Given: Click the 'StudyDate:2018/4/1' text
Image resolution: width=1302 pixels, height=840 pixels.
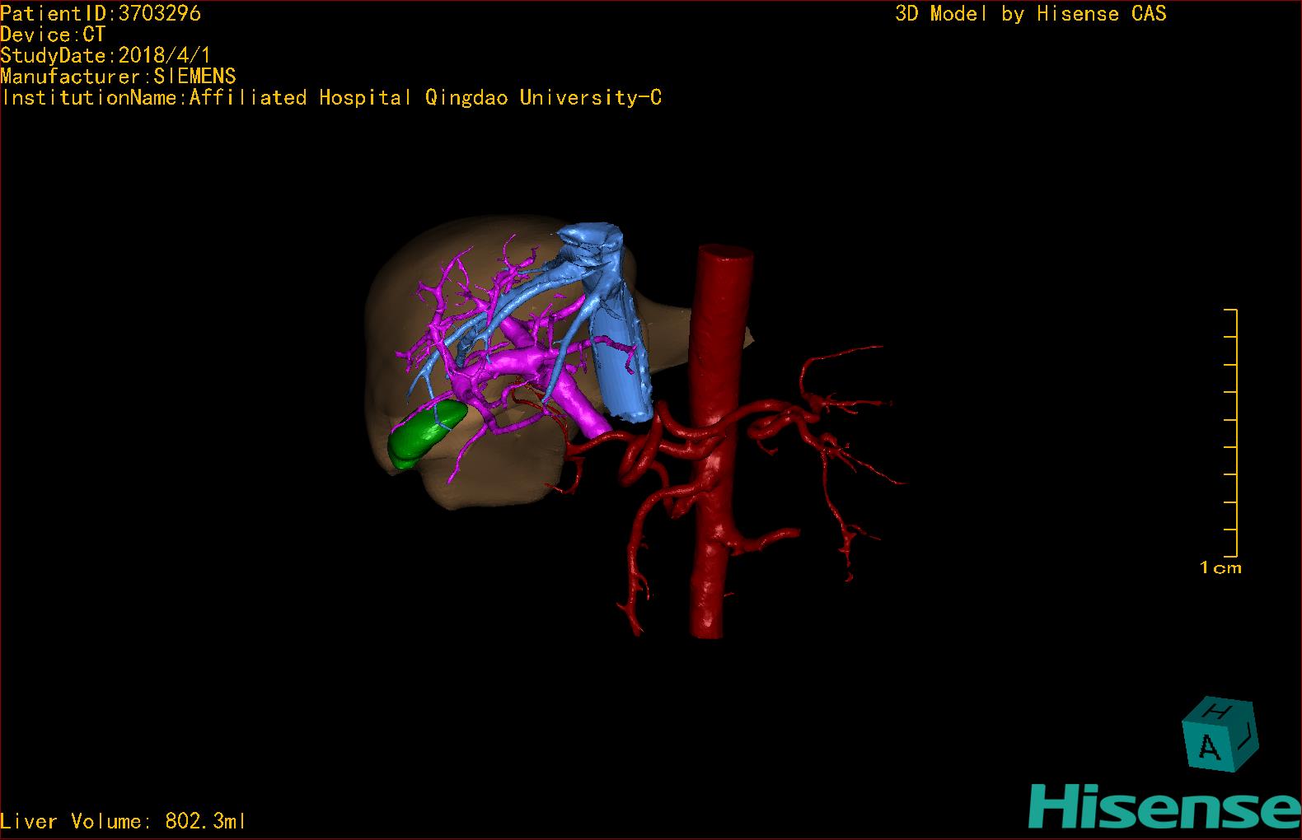Looking at the screenshot, I should pos(105,56).
